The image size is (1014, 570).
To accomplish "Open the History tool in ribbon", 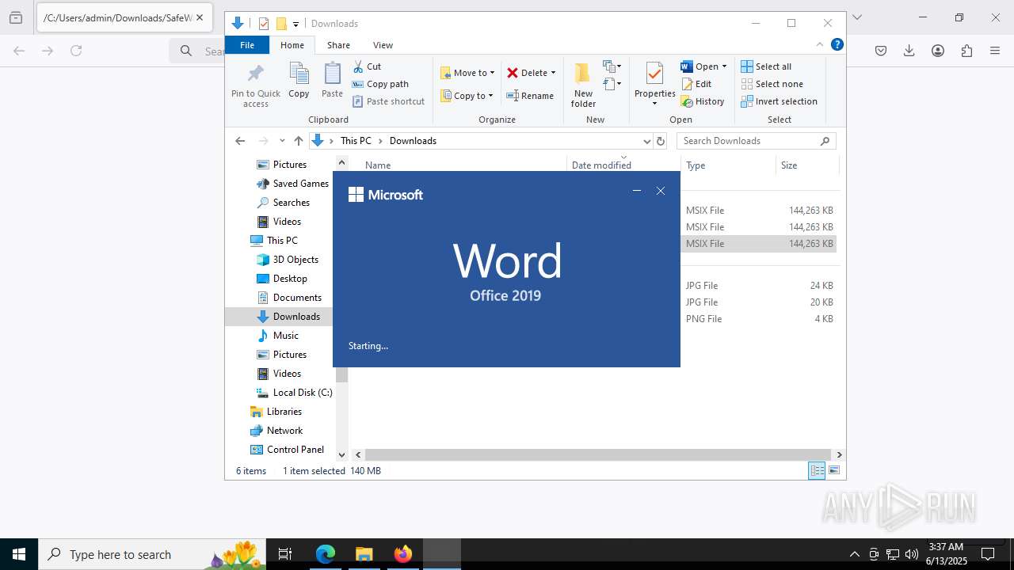I will (703, 101).
